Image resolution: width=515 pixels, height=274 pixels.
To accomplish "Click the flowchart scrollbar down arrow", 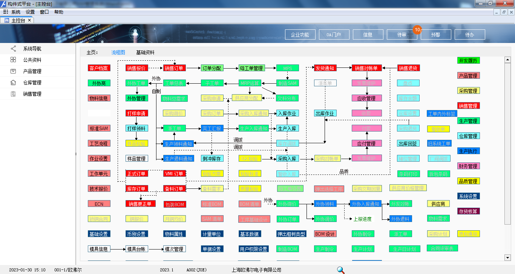I will (x=507, y=258).
